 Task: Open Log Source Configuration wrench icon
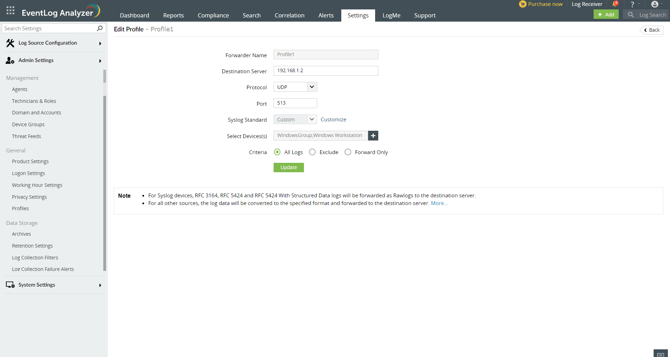[x=10, y=43]
